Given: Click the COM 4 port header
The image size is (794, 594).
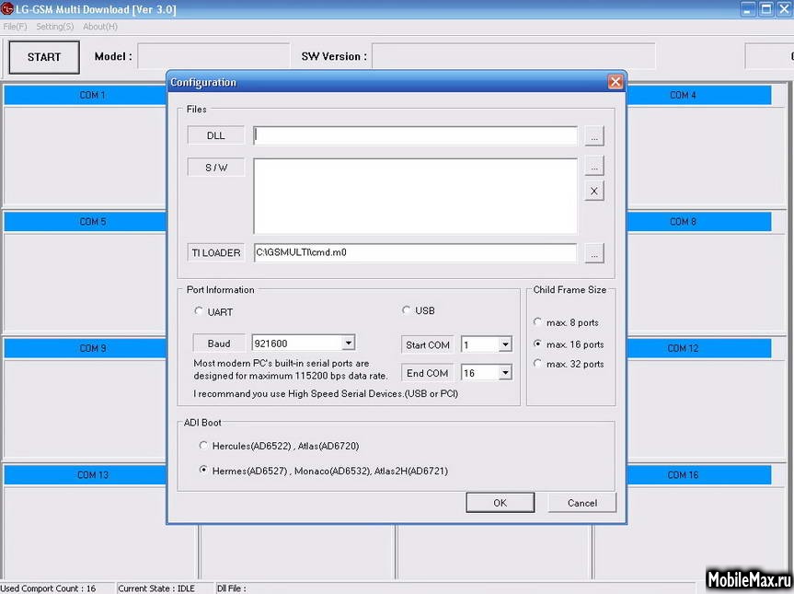Looking at the screenshot, I should click(699, 95).
